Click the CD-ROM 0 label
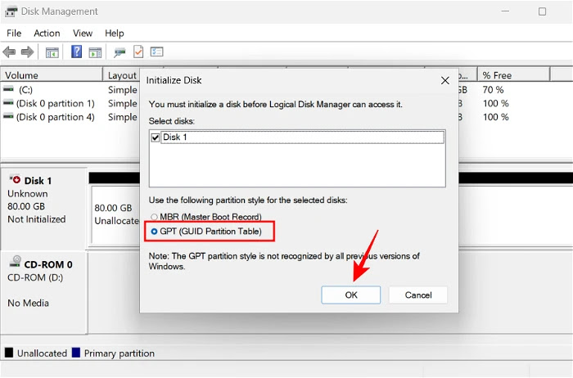573x378 pixels. tap(48, 264)
